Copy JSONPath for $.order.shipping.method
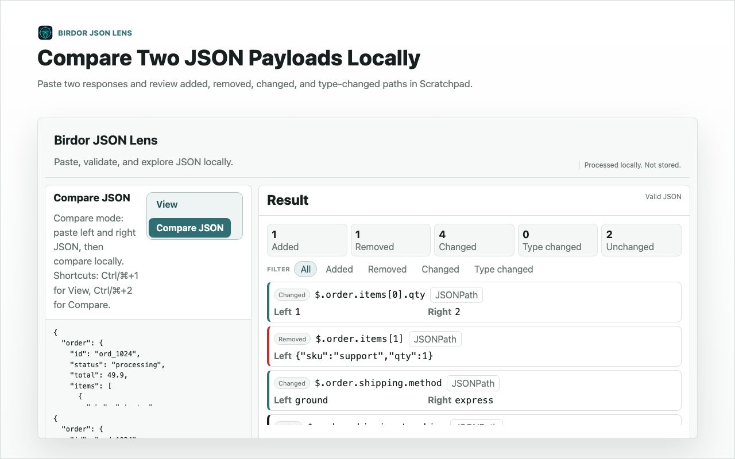The height and width of the screenshot is (459, 735). pos(473,383)
